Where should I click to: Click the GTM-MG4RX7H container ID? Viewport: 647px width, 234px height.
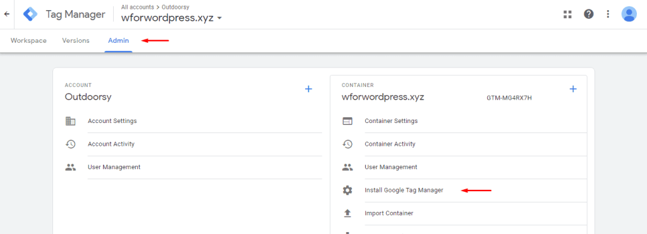(x=509, y=98)
